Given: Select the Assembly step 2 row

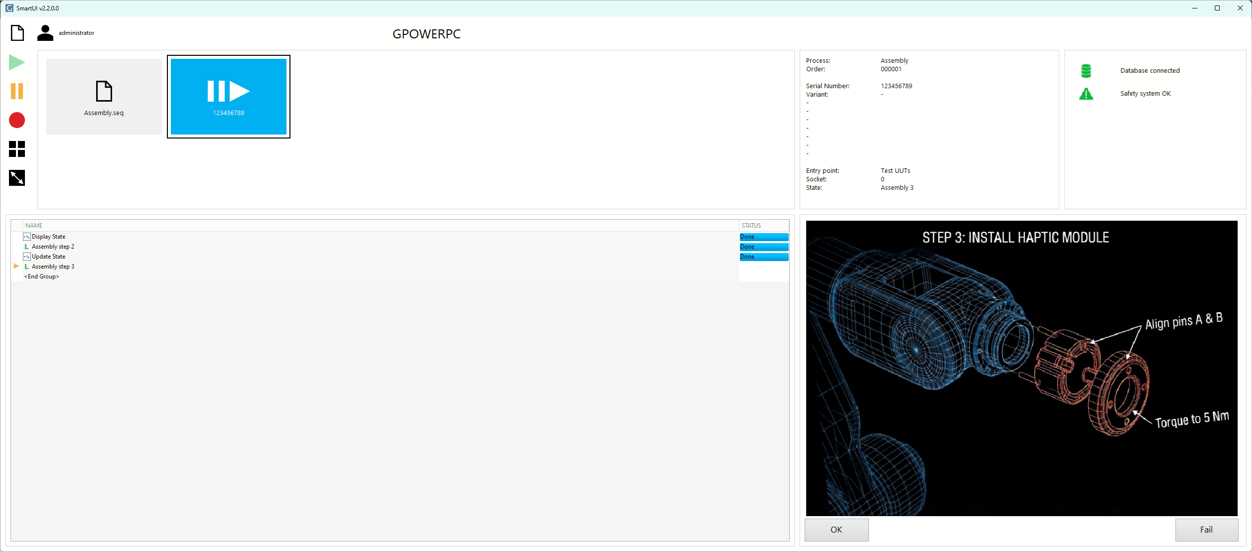Looking at the screenshot, I should click(x=53, y=247).
